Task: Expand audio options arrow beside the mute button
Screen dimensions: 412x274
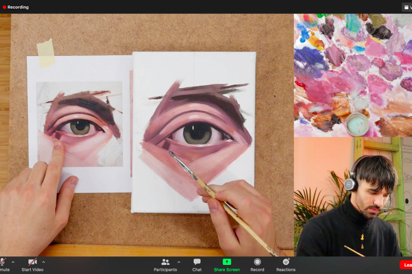Action: (x=13, y=262)
